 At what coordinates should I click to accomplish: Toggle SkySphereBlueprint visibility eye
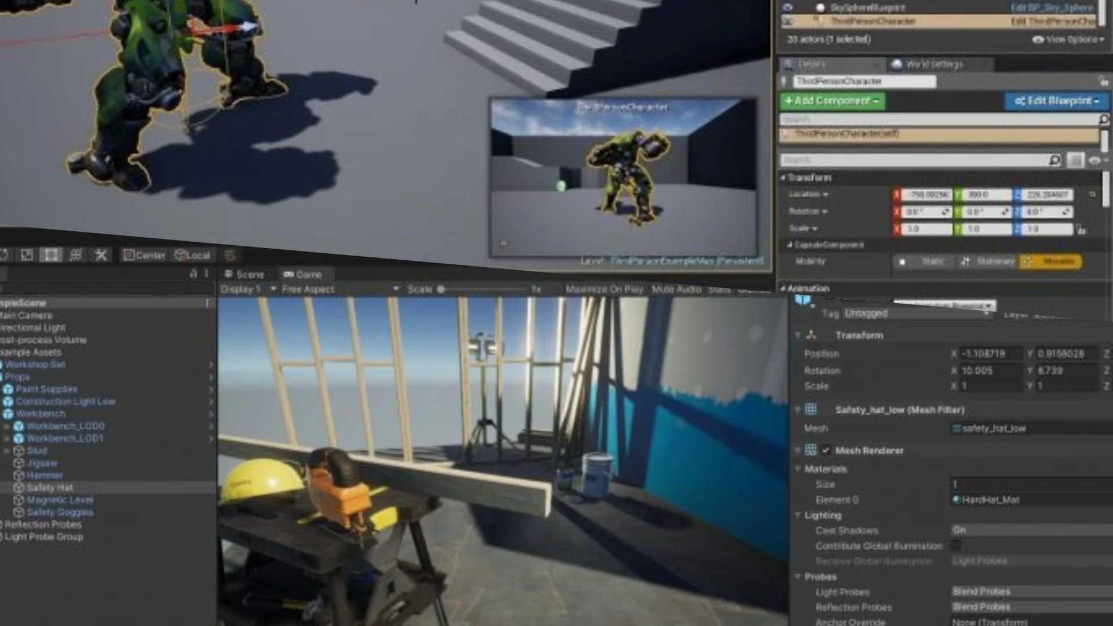click(x=787, y=8)
